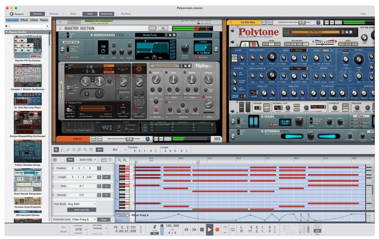Click the Multi Lane Edit button
The width and height of the screenshot is (379, 239).
[81, 210]
